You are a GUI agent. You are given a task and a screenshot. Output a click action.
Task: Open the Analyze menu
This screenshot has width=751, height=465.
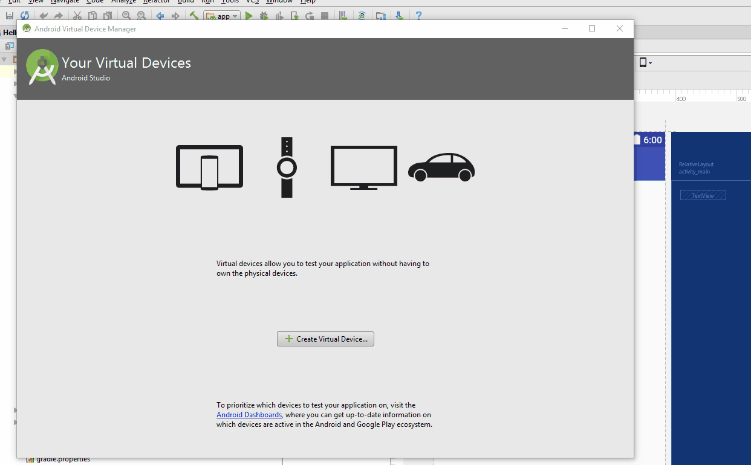point(123,2)
